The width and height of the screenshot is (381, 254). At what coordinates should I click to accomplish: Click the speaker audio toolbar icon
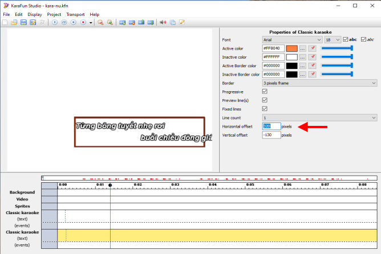pyautogui.click(x=163, y=22)
